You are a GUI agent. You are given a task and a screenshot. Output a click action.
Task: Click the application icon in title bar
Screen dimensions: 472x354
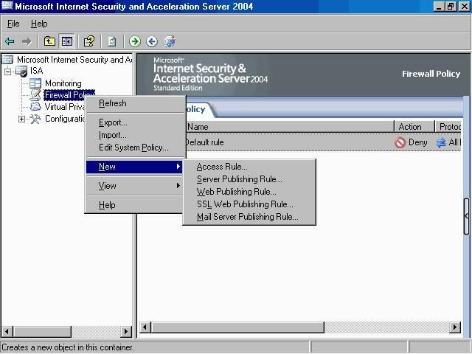click(x=7, y=5)
